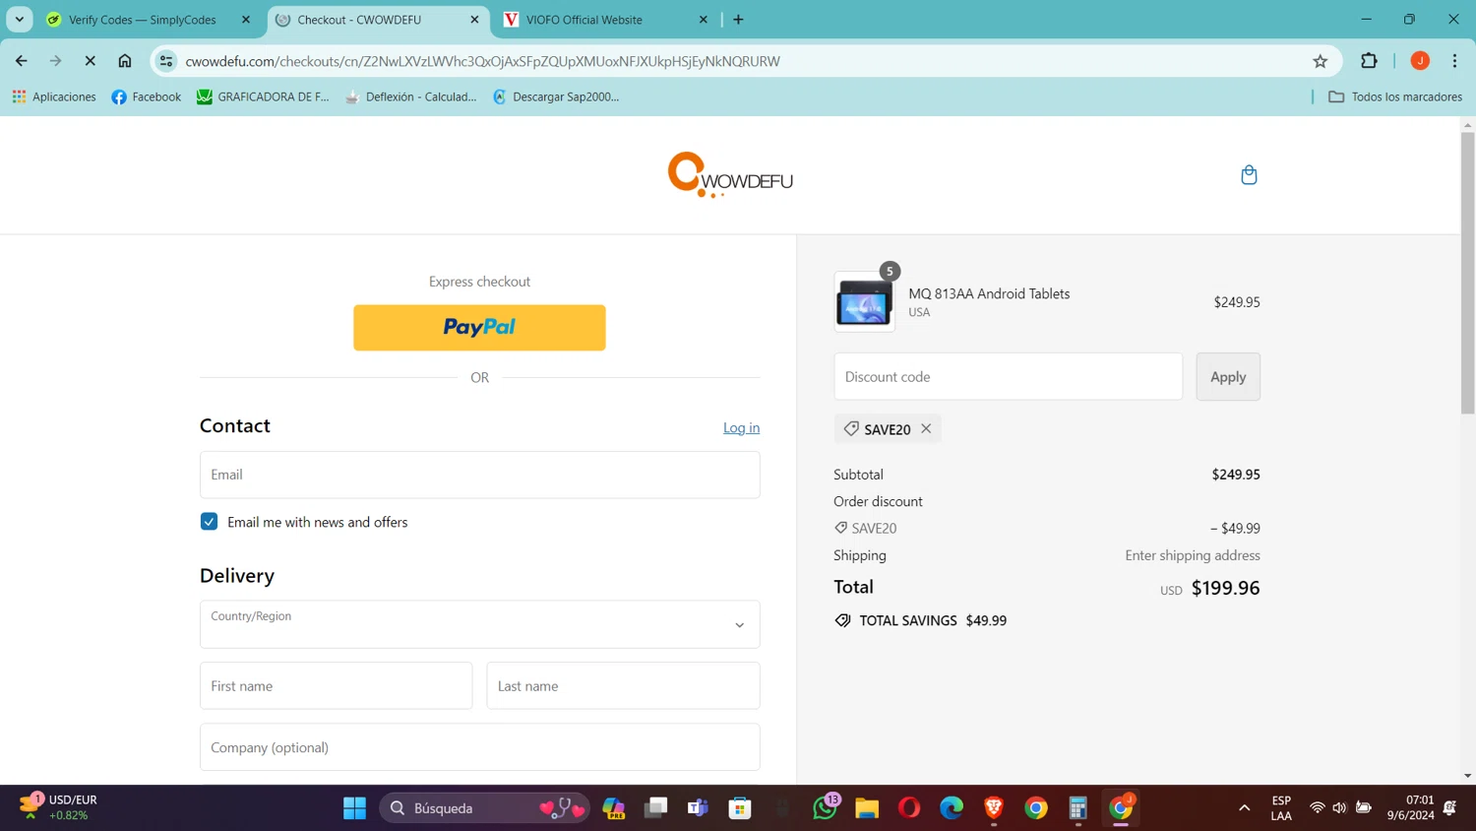Open Task View on the taskbar
Viewport: 1476px width, 831px height.
656,808
